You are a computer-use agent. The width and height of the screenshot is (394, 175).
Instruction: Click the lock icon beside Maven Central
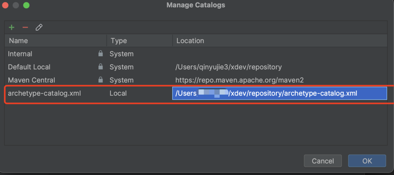click(x=100, y=80)
